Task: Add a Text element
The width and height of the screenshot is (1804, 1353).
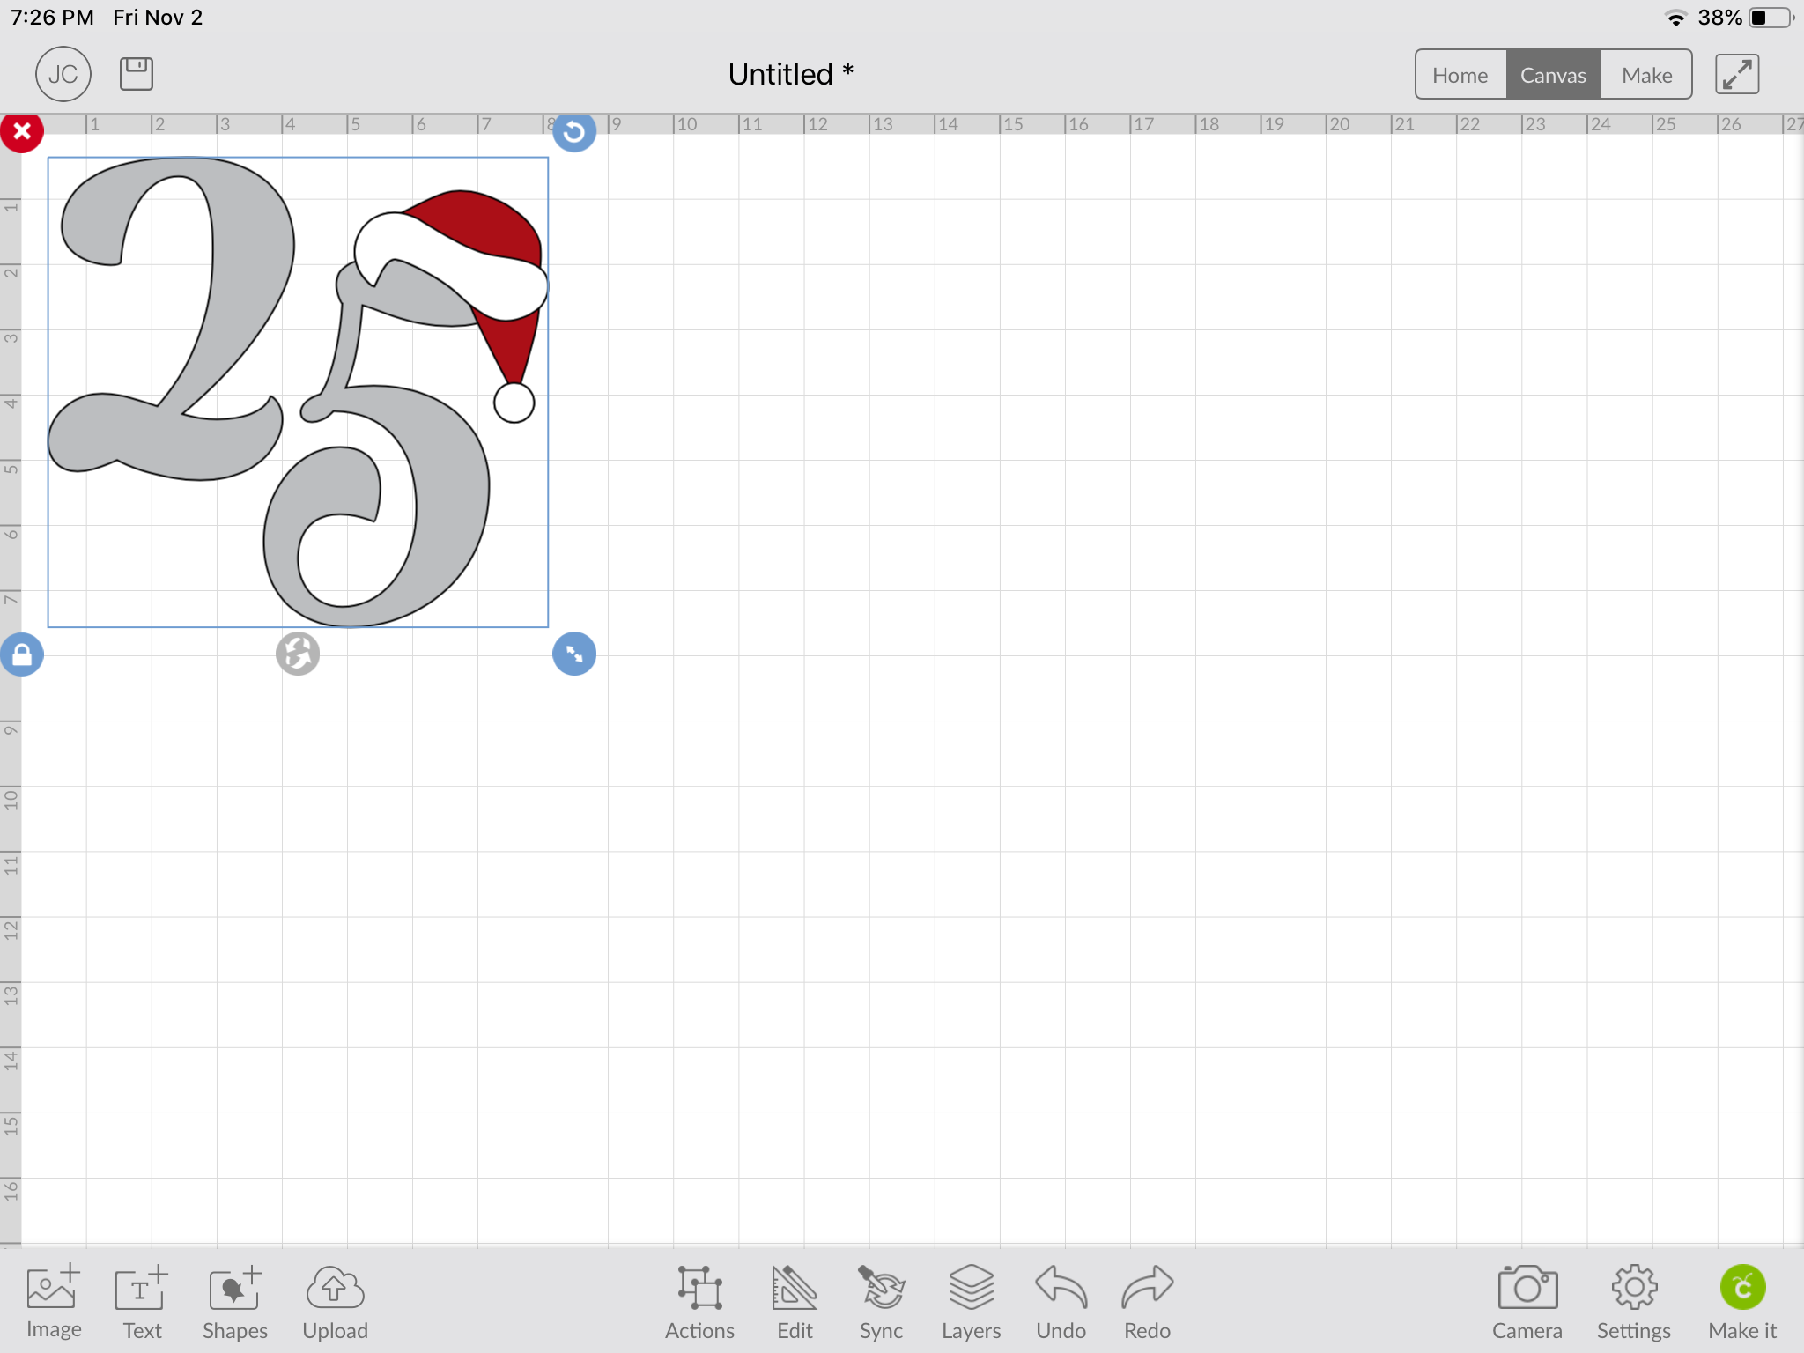Action: pyautogui.click(x=142, y=1302)
